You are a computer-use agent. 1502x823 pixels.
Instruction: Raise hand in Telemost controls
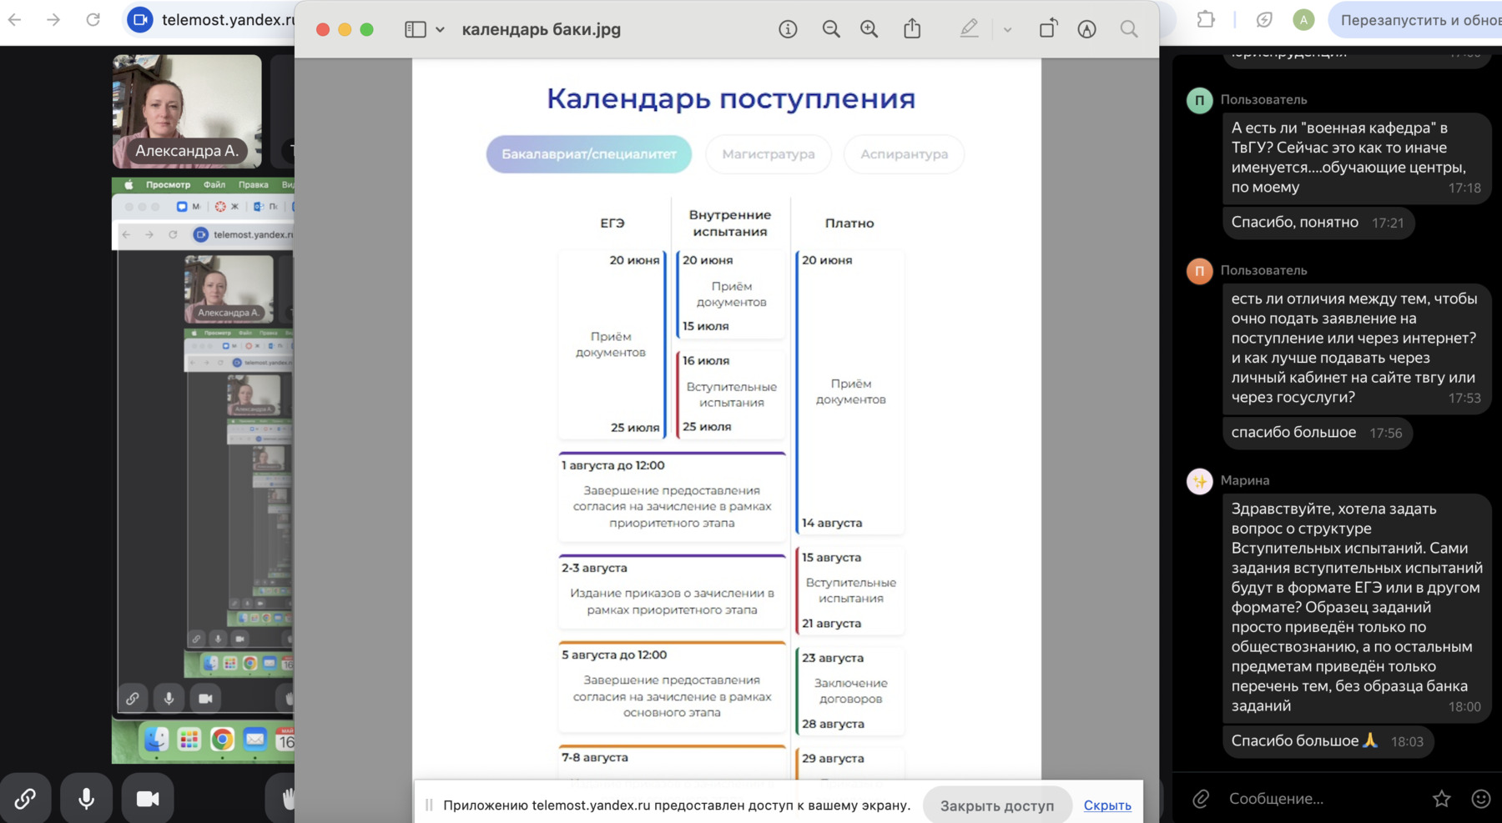click(285, 799)
